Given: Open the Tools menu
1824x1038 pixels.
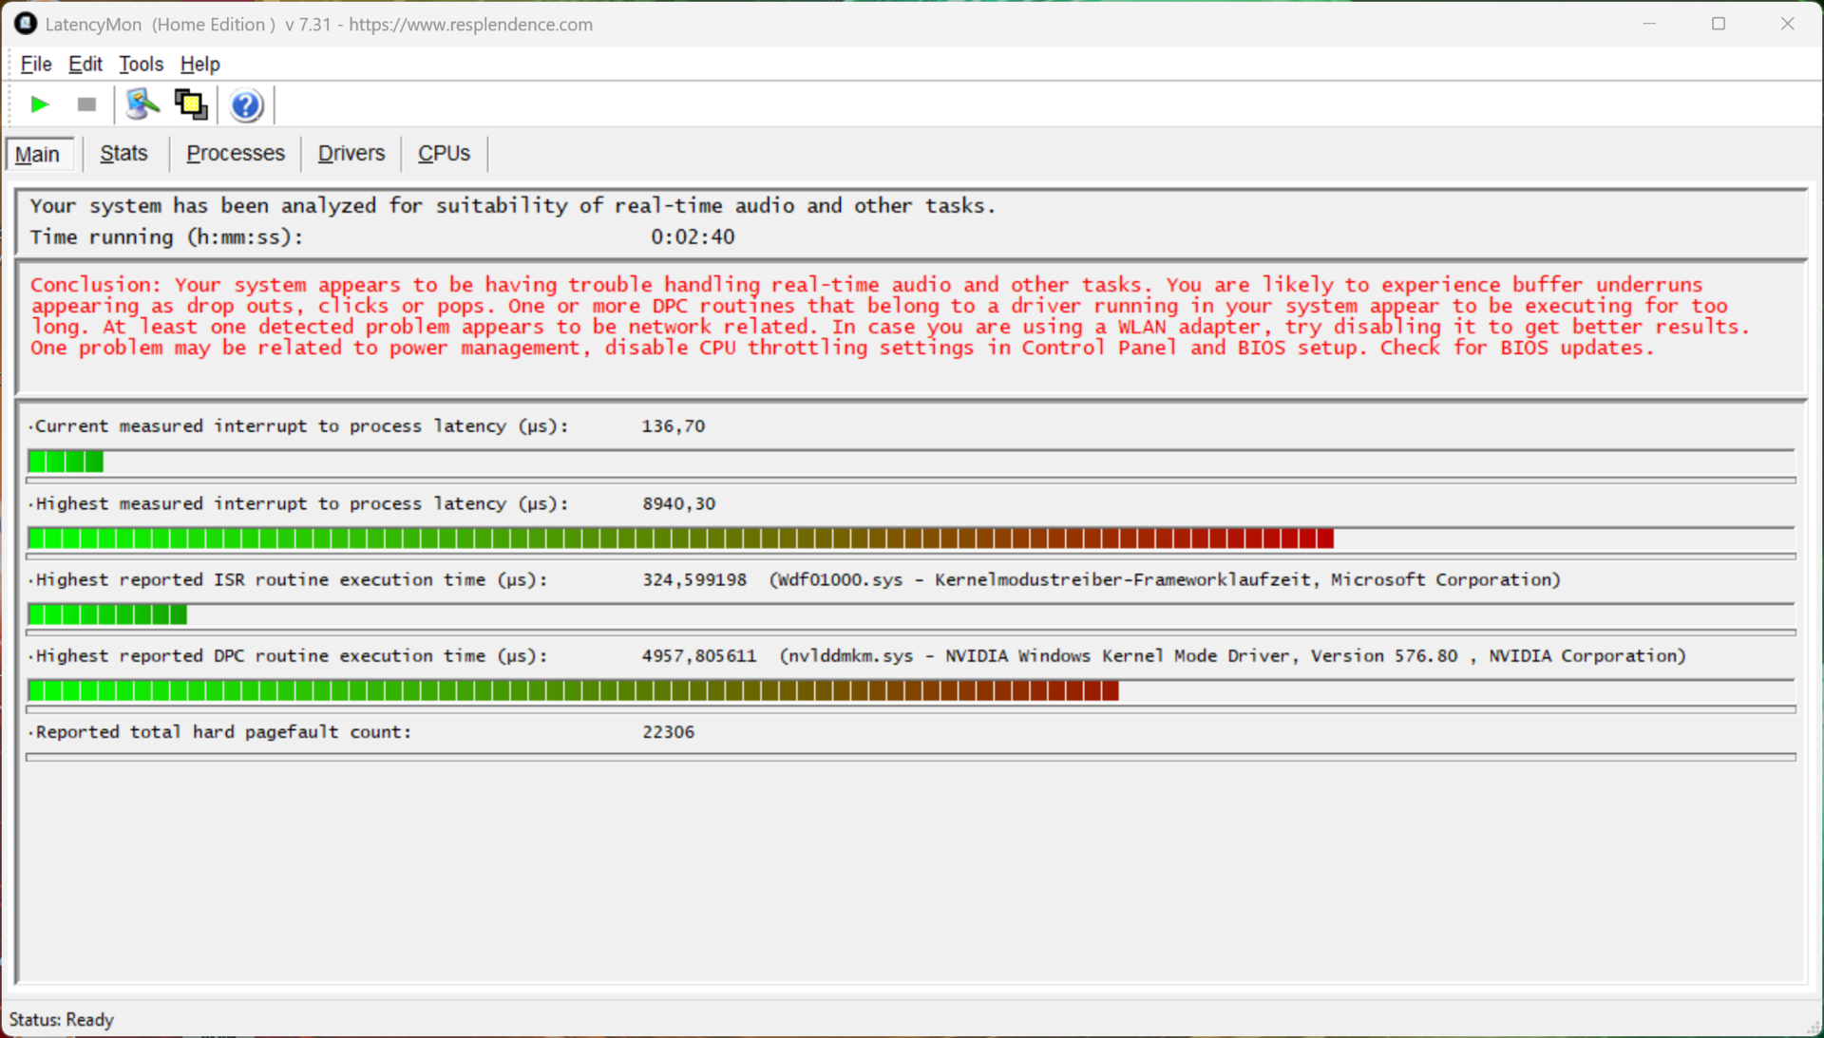Looking at the screenshot, I should point(141,64).
